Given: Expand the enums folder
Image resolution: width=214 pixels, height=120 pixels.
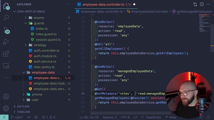Looking at the screenshot, I should (x=39, y=18).
